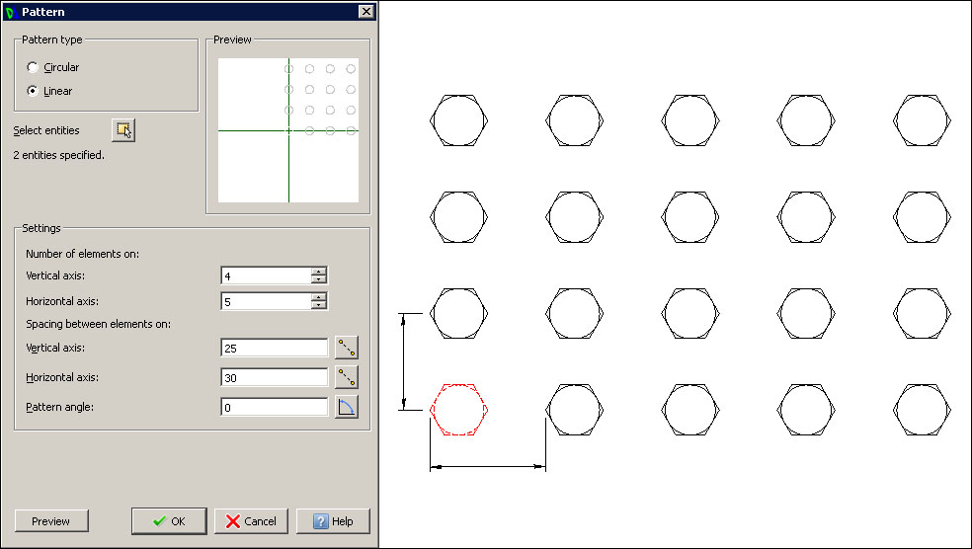Click the vertical axis element count field
Image resolution: width=972 pixels, height=549 pixels.
pyautogui.click(x=266, y=275)
